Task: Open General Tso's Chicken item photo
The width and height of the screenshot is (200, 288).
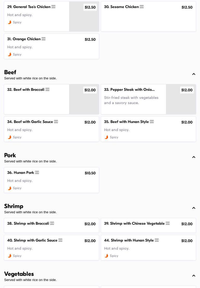Action: pos(84,19)
